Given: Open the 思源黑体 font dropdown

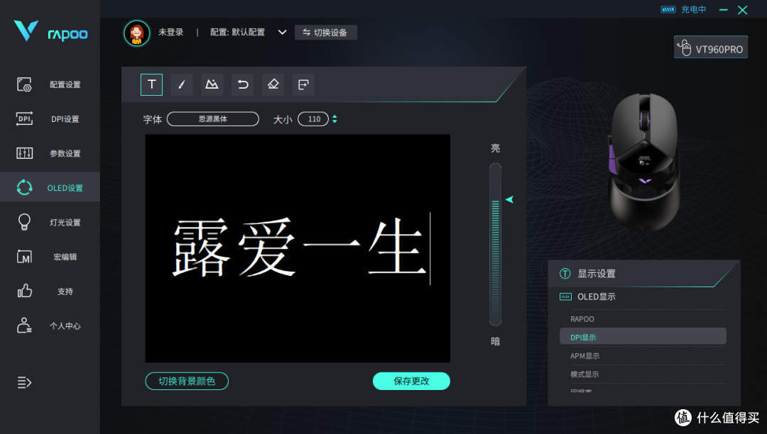Looking at the screenshot, I should 213,119.
